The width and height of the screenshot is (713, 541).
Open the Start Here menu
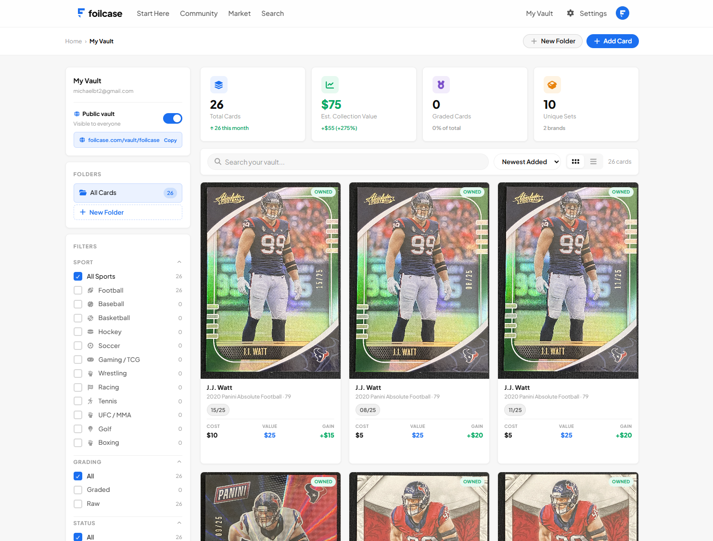point(153,13)
